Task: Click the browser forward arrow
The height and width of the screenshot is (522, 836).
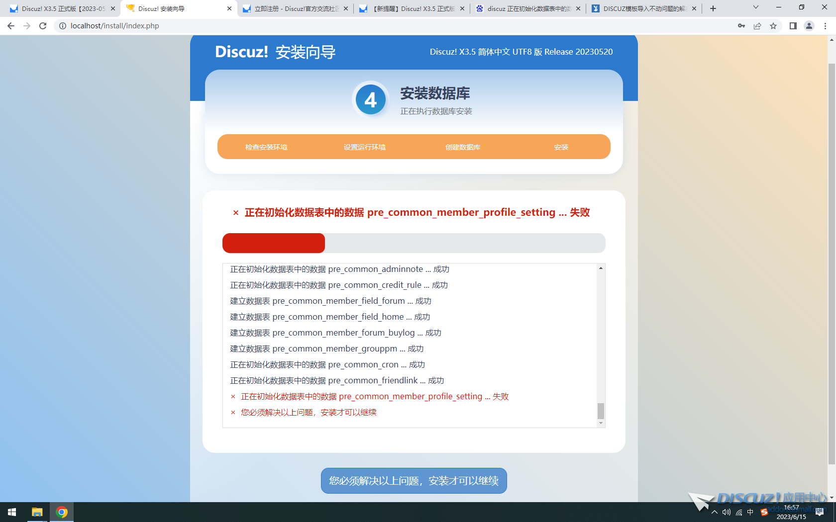Action: pyautogui.click(x=27, y=26)
